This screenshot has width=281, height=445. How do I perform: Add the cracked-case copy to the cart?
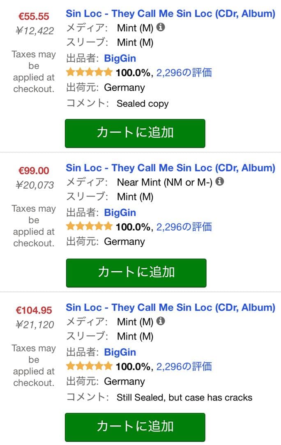click(136, 427)
